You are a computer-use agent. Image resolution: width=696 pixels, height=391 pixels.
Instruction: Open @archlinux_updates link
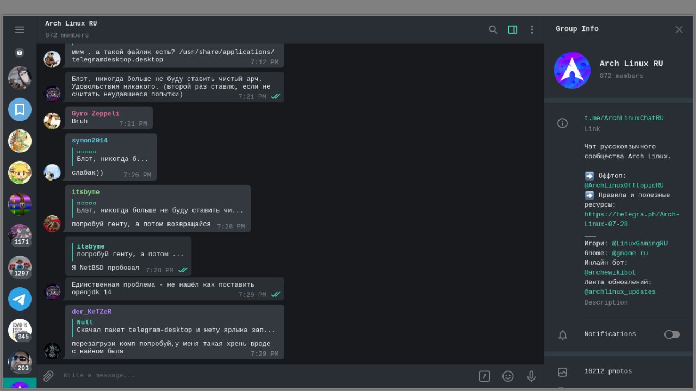point(620,292)
